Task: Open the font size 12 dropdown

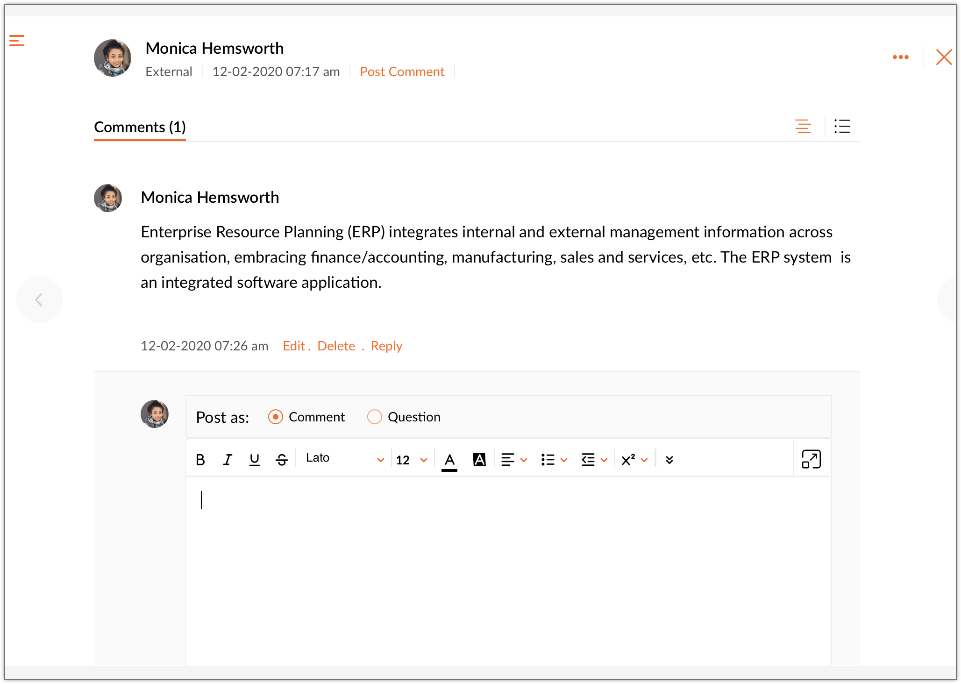Action: pos(411,460)
